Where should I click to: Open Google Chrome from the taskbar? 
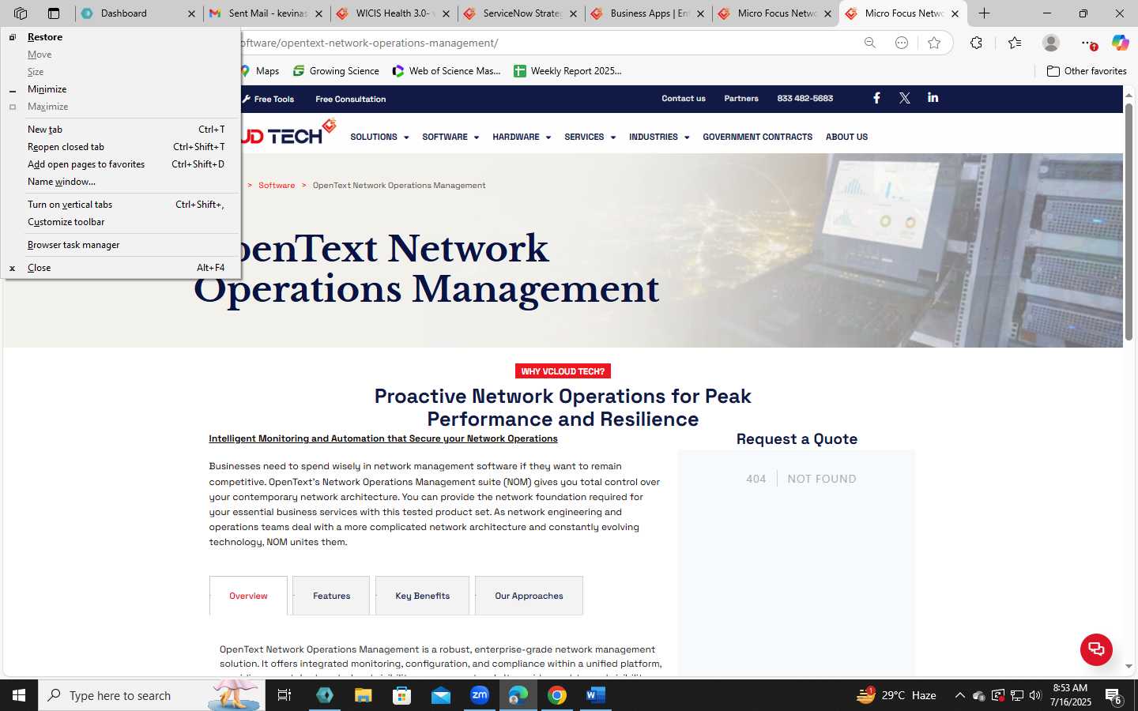tap(557, 695)
